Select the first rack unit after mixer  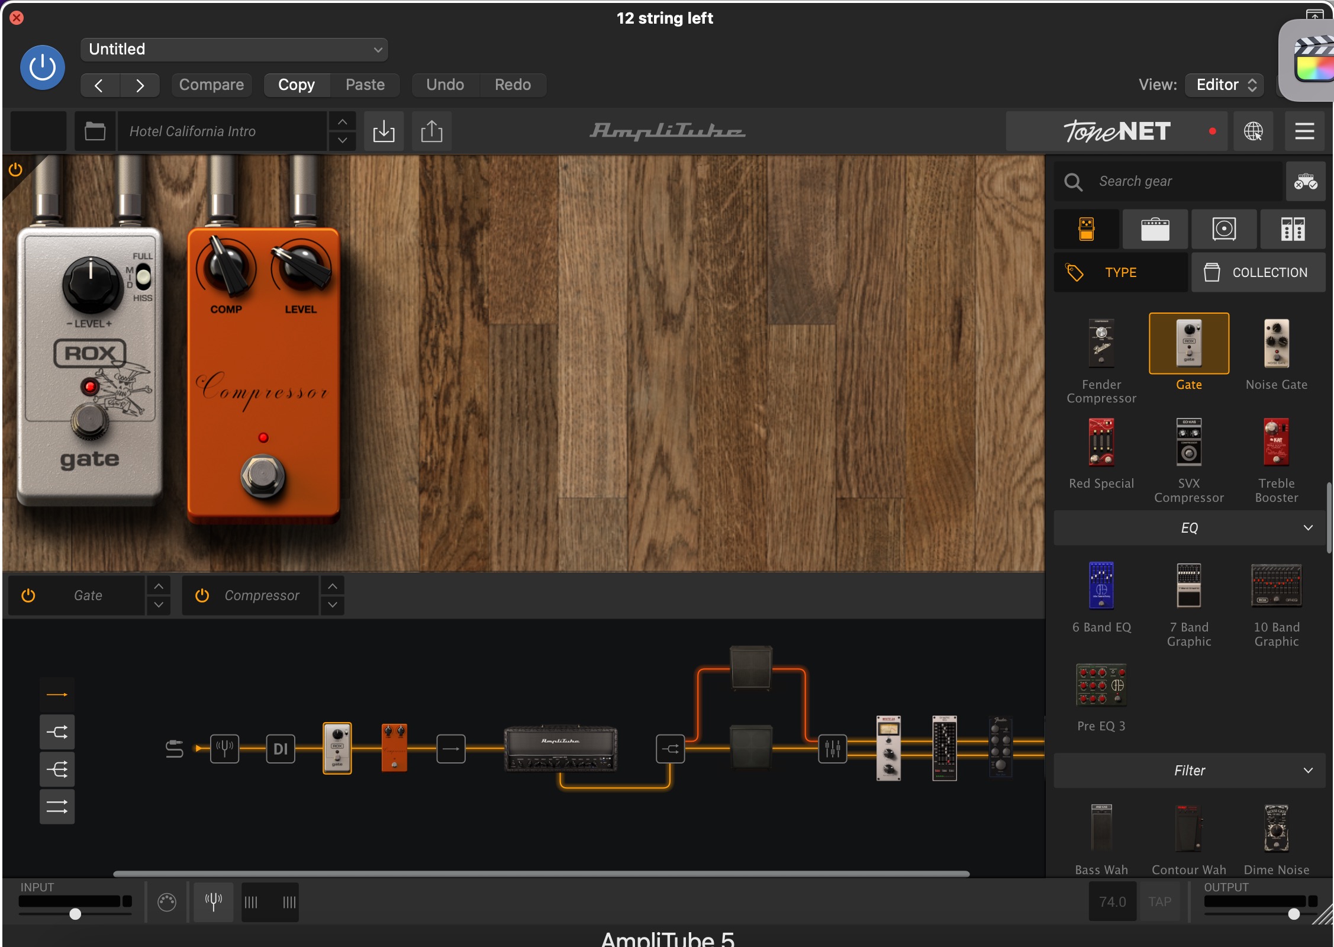888,748
